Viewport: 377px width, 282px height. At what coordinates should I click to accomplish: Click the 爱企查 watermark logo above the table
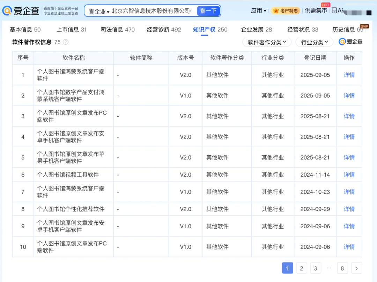pyautogui.click(x=350, y=42)
